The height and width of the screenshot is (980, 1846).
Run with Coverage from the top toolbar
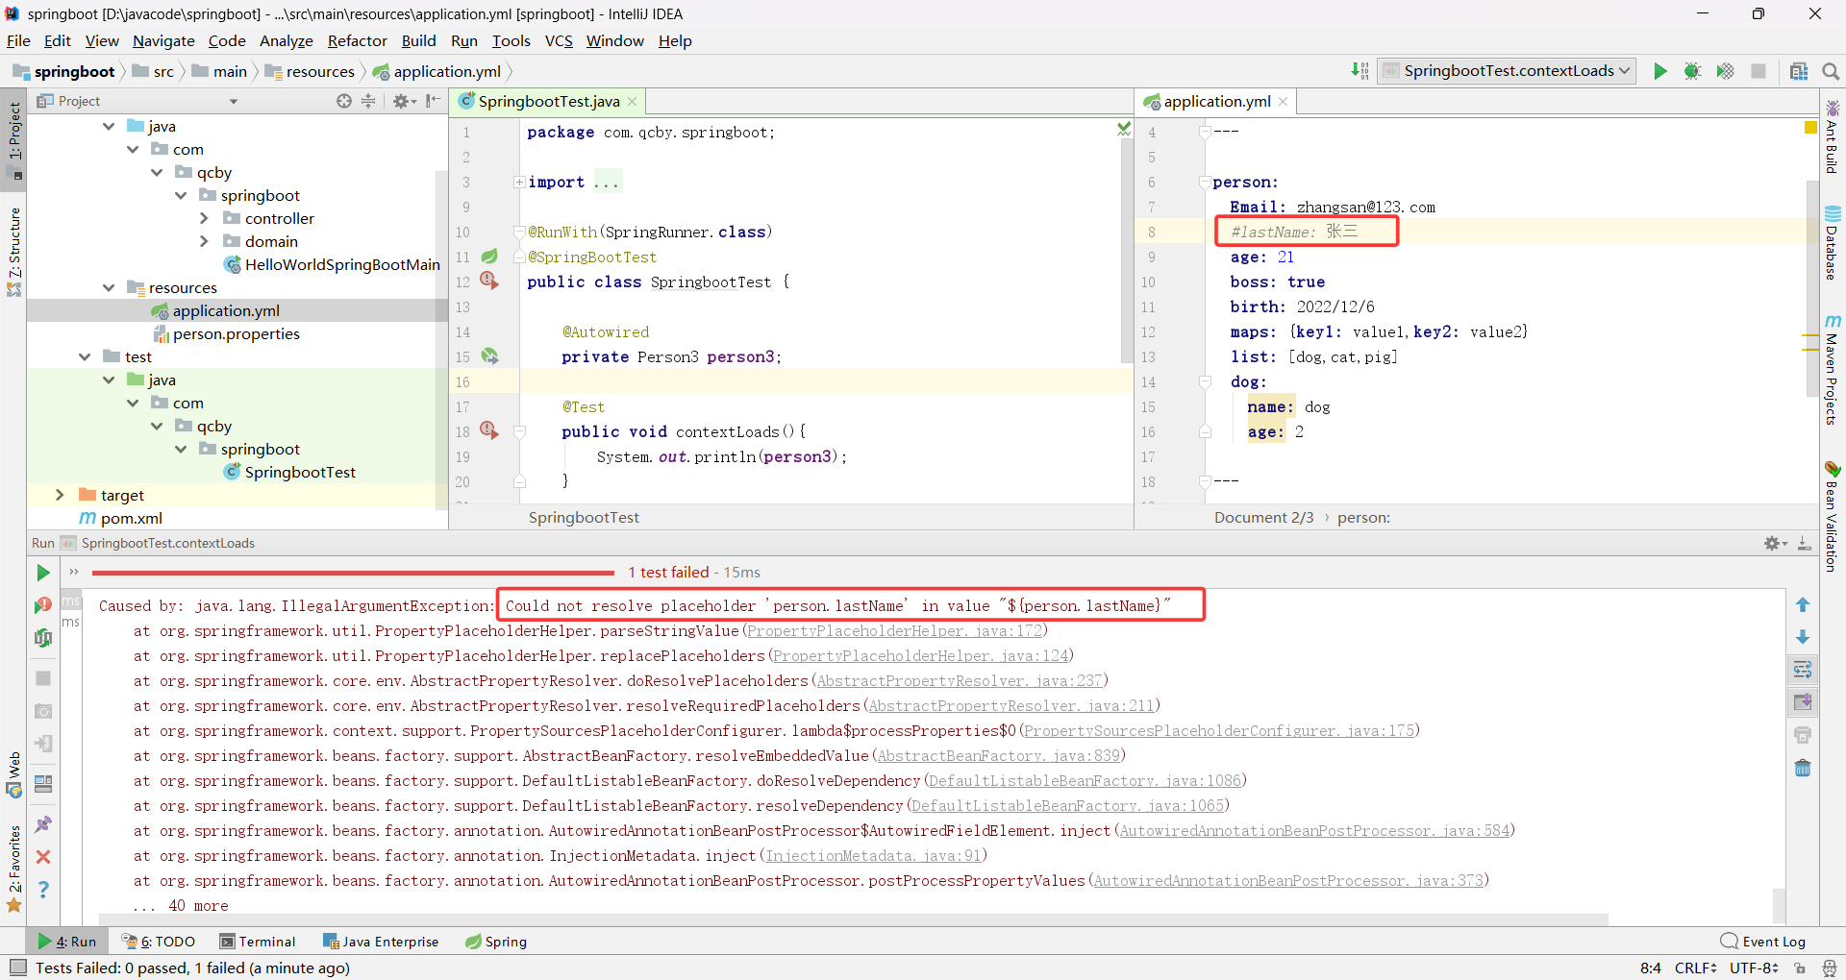(1726, 71)
